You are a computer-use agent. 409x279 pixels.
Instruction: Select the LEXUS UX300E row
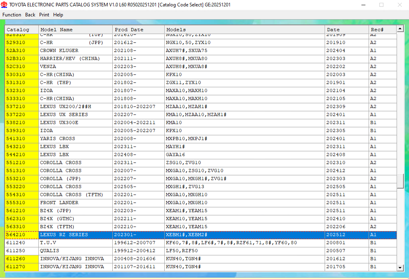[x=201, y=123]
